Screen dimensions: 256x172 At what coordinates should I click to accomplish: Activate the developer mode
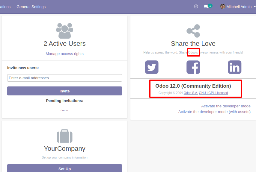pyautogui.click(x=226, y=106)
